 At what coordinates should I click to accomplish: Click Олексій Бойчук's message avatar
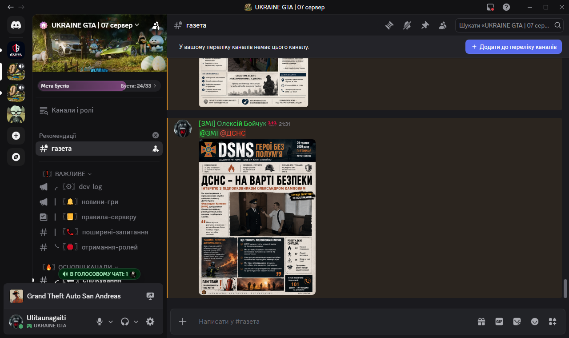click(x=182, y=129)
